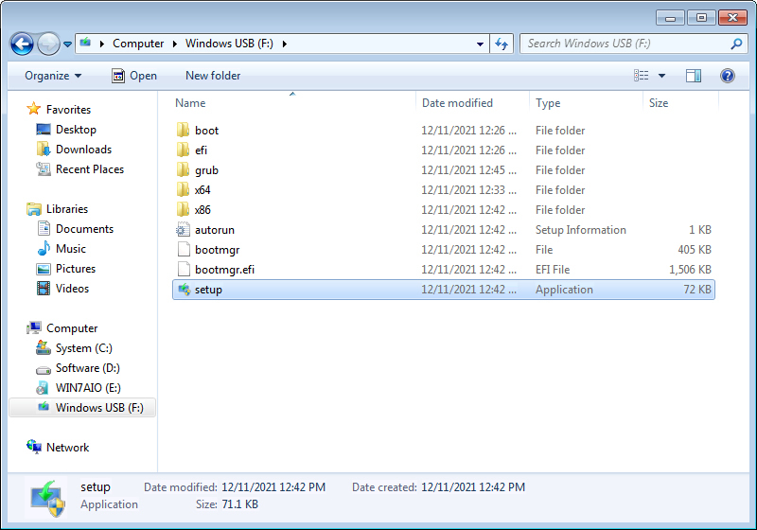Viewport: 757px width, 530px height.
Task: Click the drive icon in address bar
Action: point(85,43)
